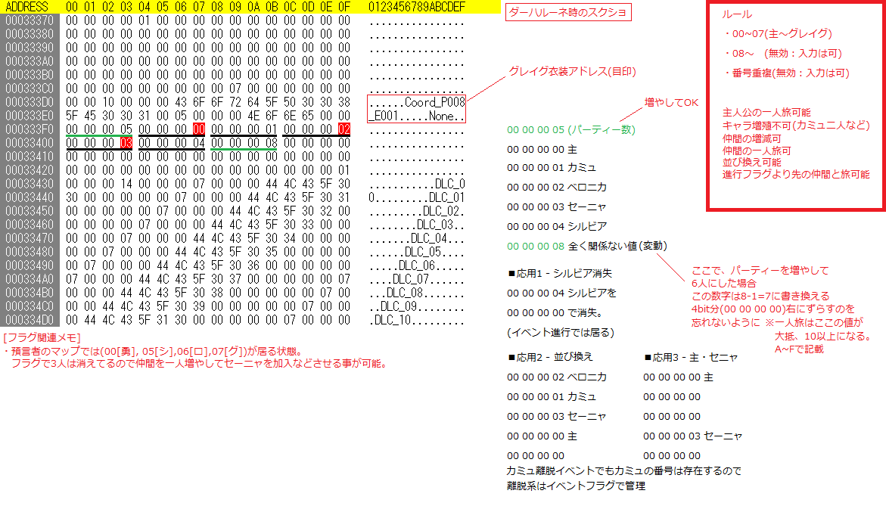Viewport: 886px width, 506px height.
Task: Select address row 000333B0
Action: (x=30, y=75)
